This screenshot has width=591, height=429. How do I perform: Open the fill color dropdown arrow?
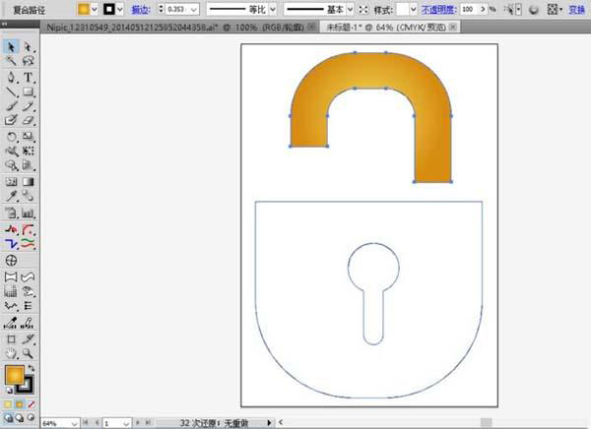(95, 10)
